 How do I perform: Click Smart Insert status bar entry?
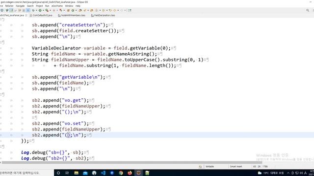pos(236,166)
